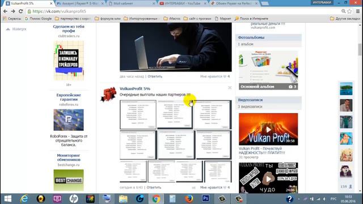This screenshot has height=204, width=363.
Task: Reload the page with the refresh icon
Action: [x=20, y=11]
